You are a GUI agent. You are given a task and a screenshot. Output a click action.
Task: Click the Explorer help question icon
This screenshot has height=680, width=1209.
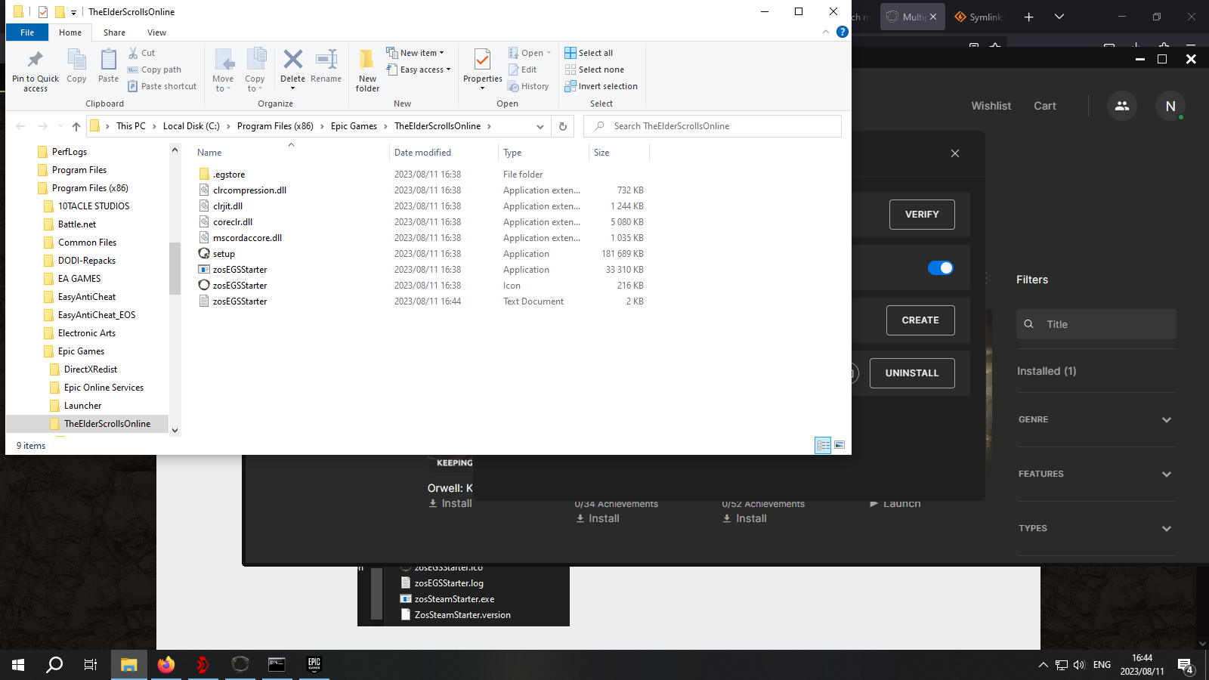(842, 32)
